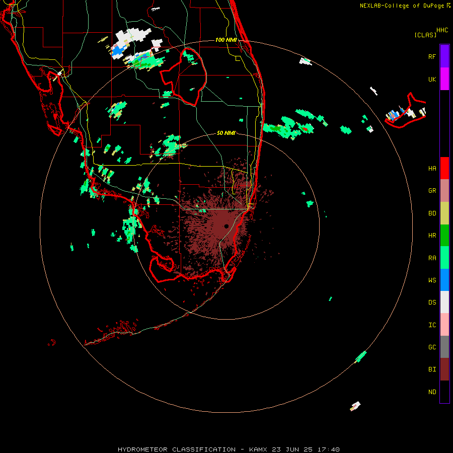453x453 pixels.
Task: Click the HR dark green swatch
Action: pyautogui.click(x=444, y=236)
